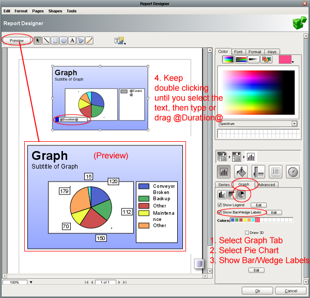Select the arrow selection tool
Viewport: 310px width, 298px height.
(x=38, y=40)
